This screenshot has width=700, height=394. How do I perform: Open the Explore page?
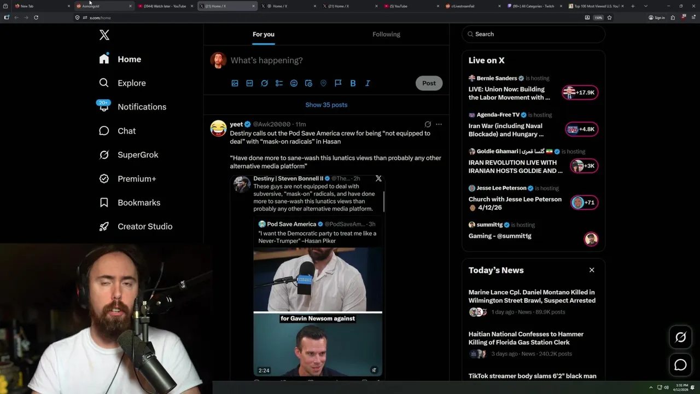[122, 83]
